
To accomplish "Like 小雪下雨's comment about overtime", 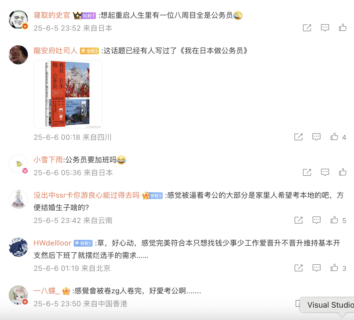I will click(342, 172).
